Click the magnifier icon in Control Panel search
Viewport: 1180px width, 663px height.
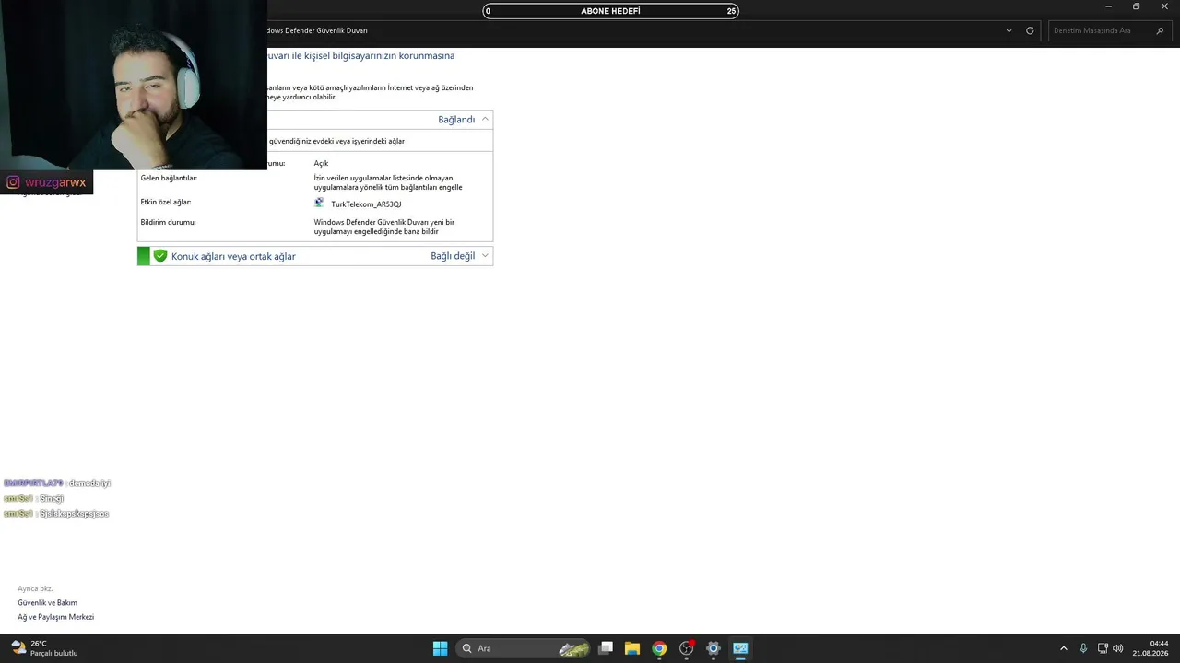pyautogui.click(x=1160, y=30)
